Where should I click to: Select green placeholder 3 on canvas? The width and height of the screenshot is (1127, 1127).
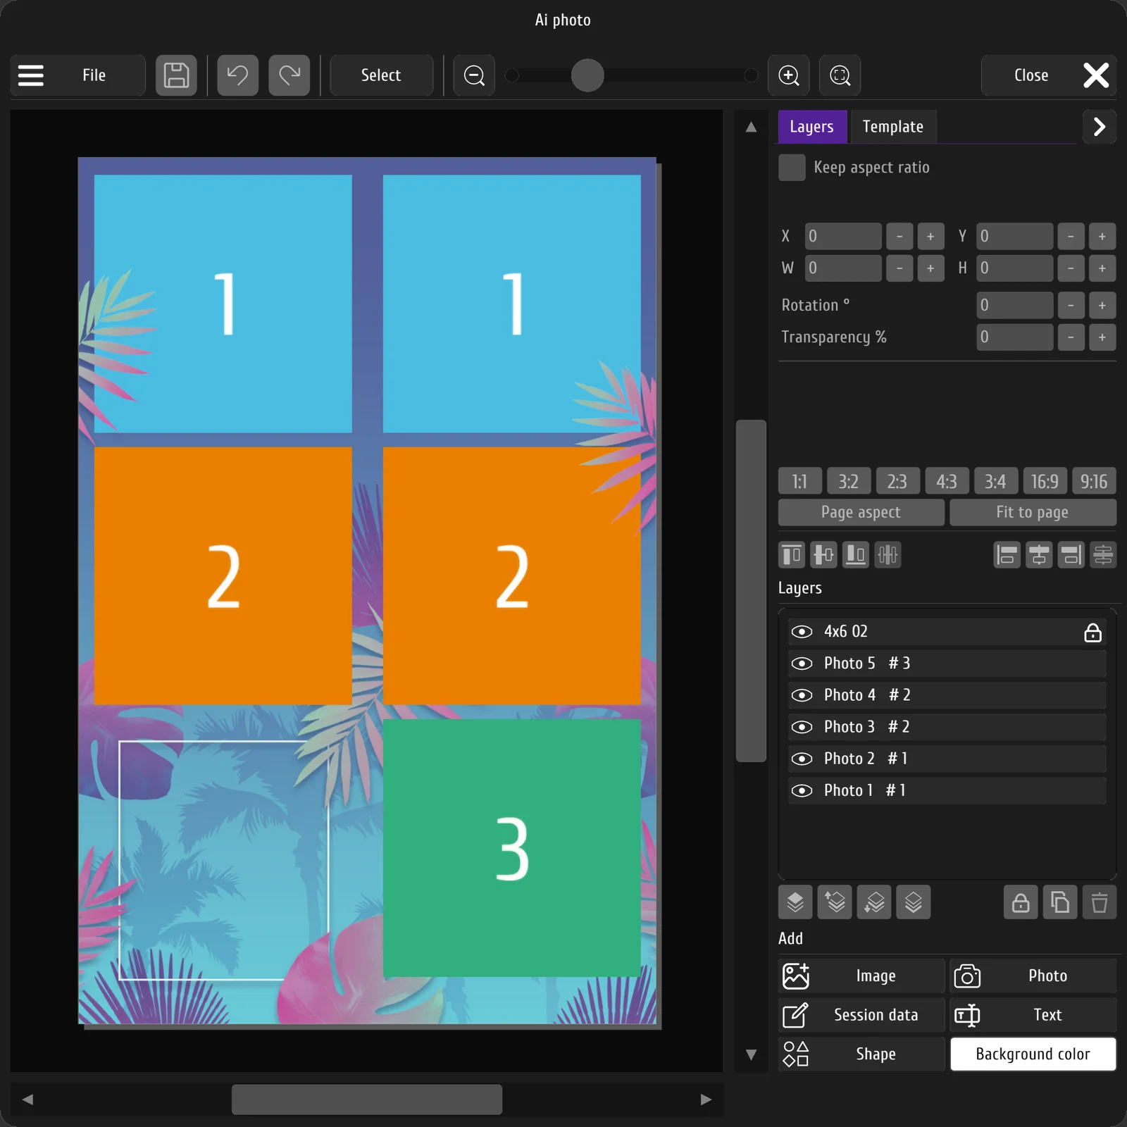pos(512,848)
